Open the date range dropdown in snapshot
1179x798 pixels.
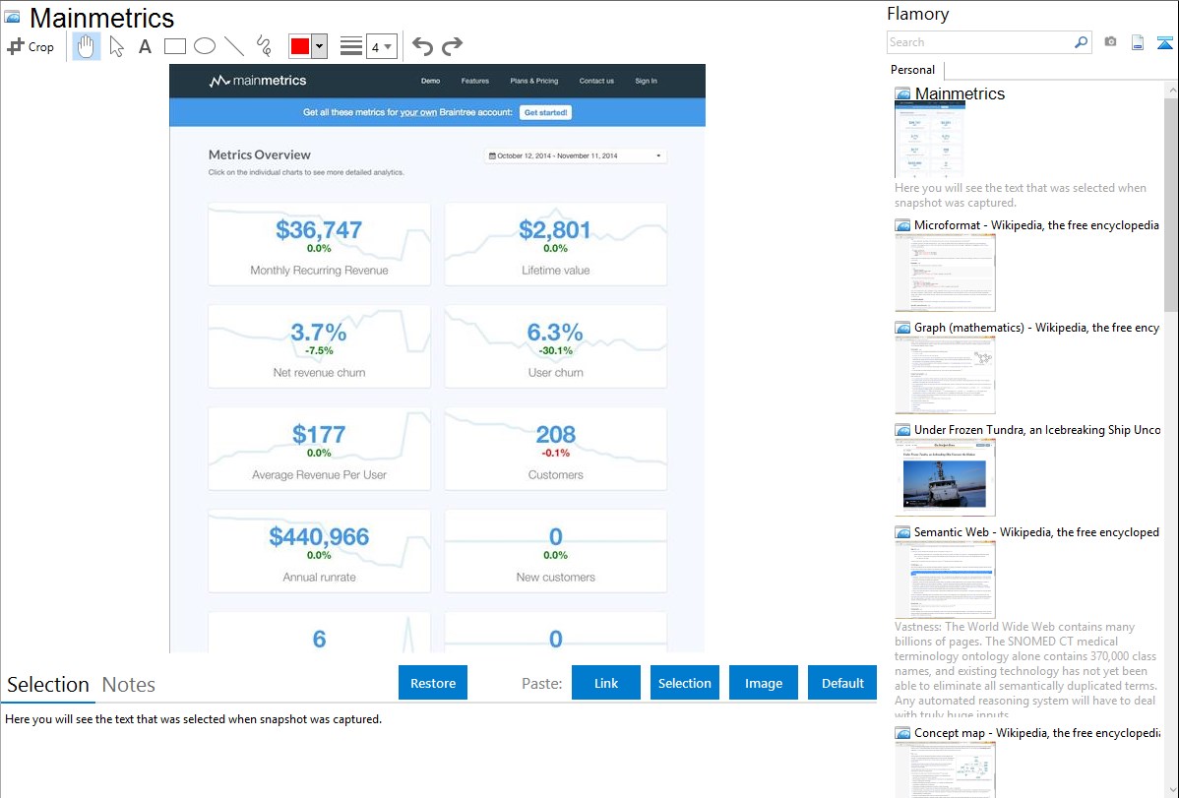click(576, 155)
